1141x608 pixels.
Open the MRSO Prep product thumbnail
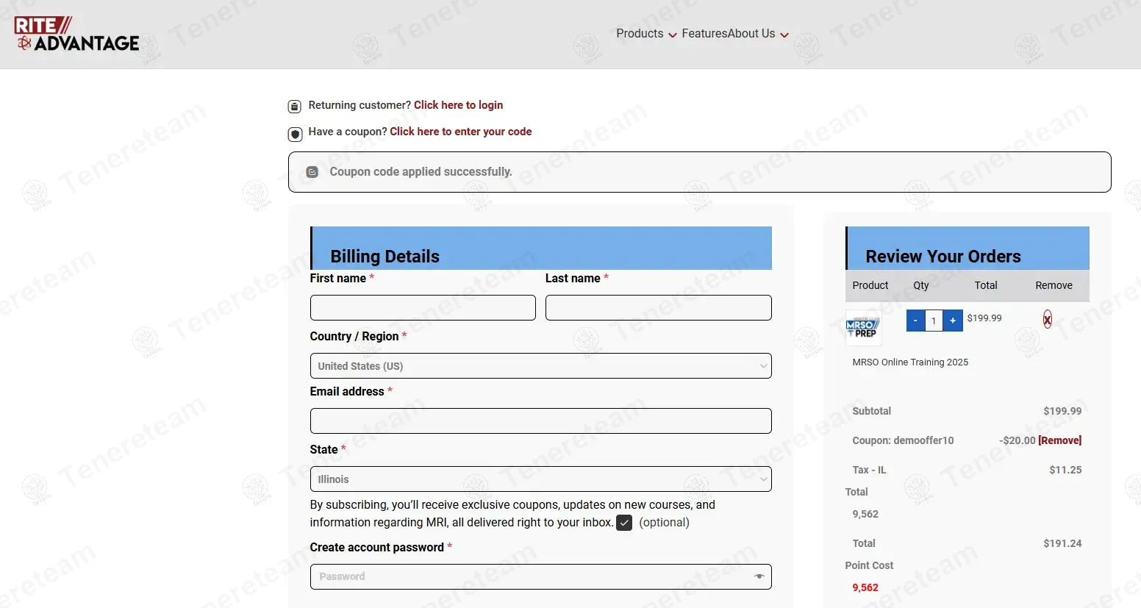(863, 328)
